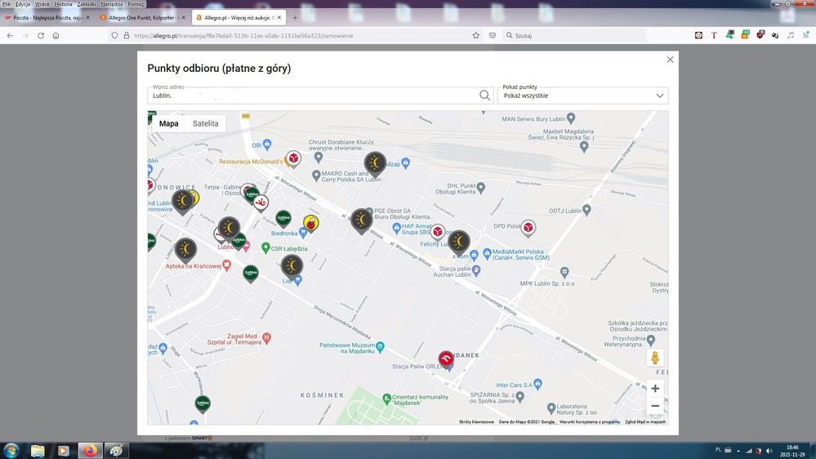
Task: Select the black sun pin near PGE Obrót
Action: (361, 221)
